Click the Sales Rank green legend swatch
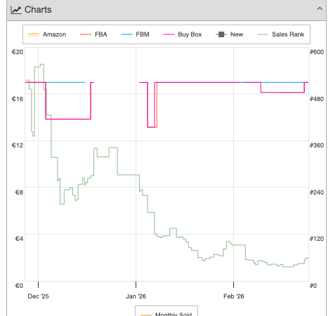The height and width of the screenshot is (316, 333). [x=263, y=34]
